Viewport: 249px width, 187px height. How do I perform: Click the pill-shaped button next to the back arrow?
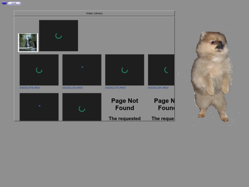click(14, 3)
